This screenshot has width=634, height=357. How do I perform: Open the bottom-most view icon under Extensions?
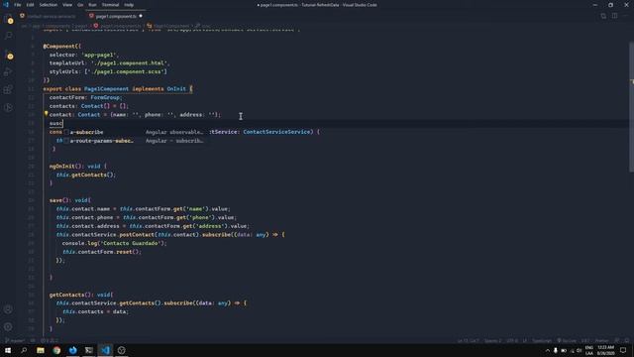pos(9,108)
